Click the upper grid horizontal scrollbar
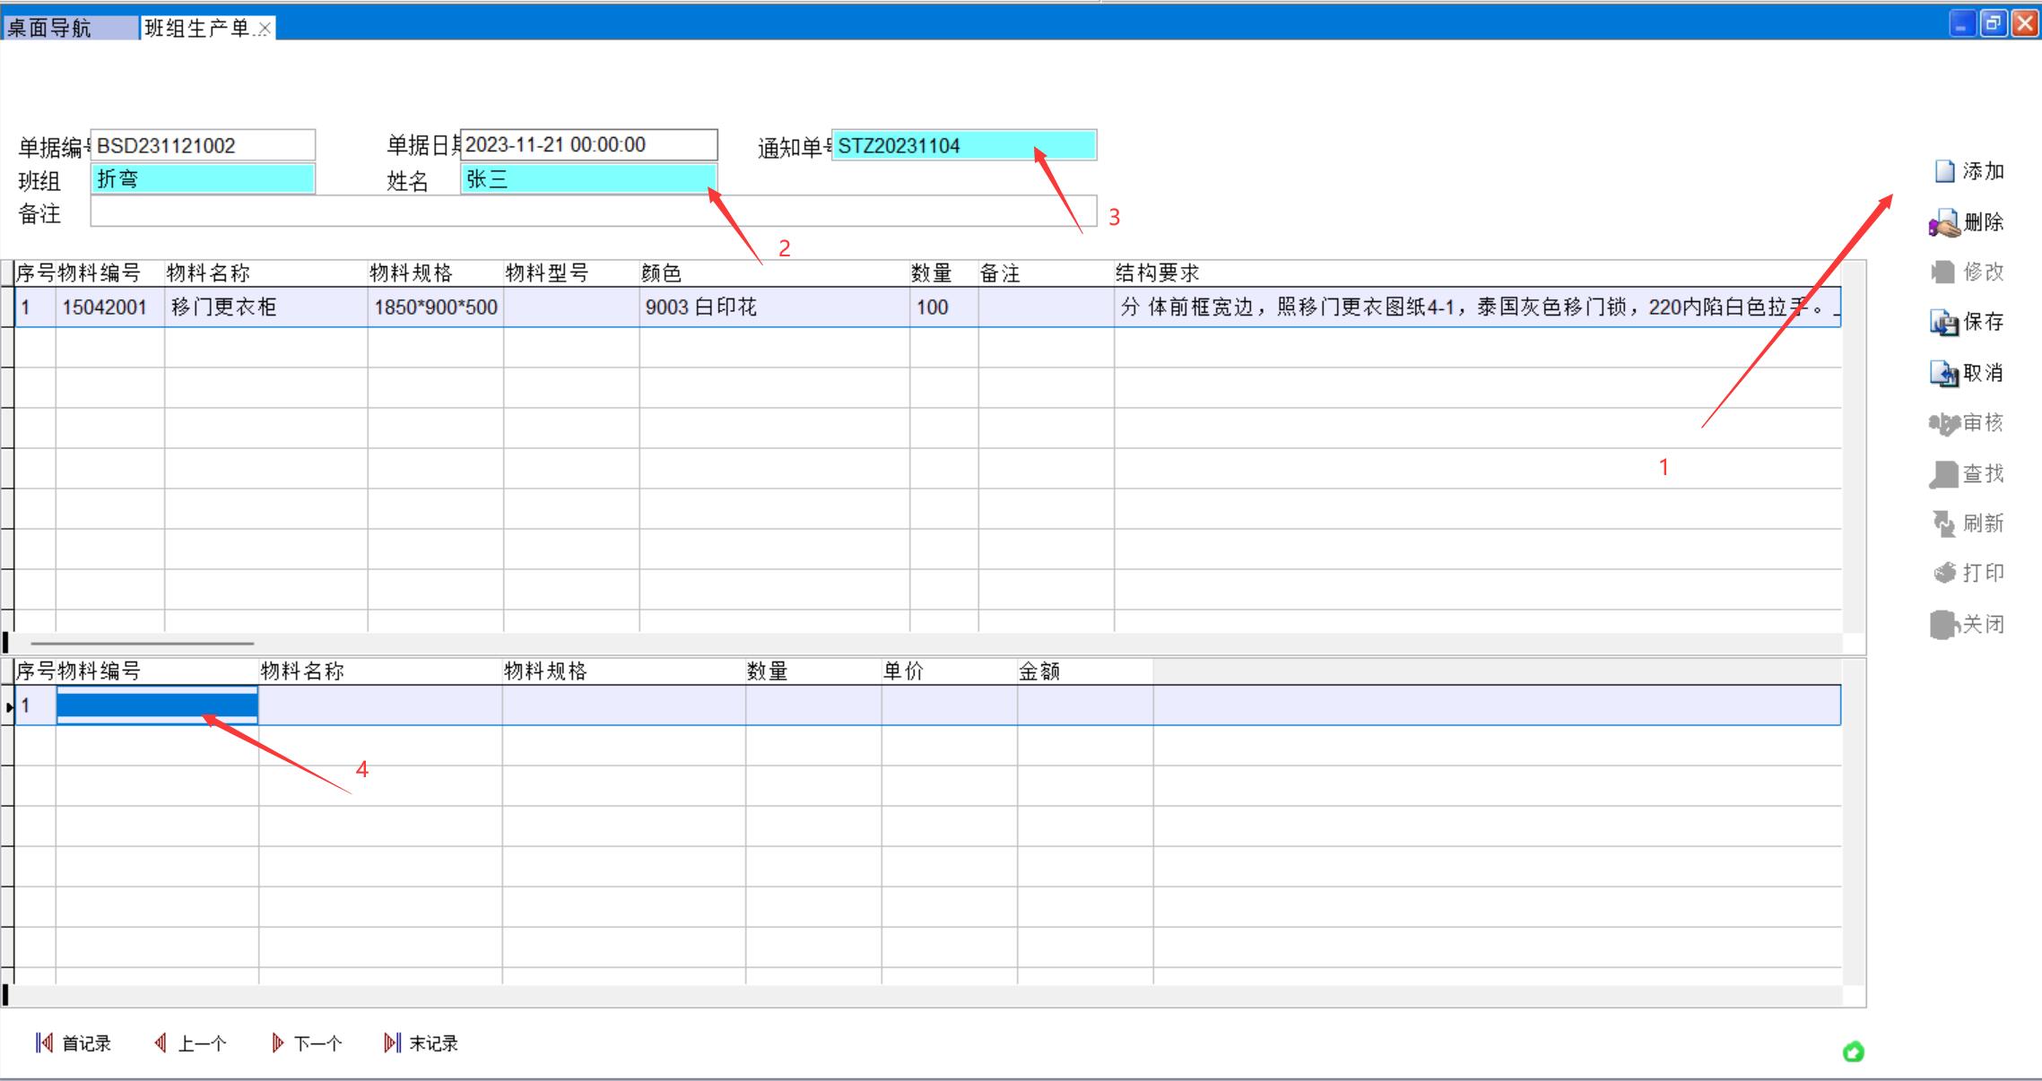 142,643
